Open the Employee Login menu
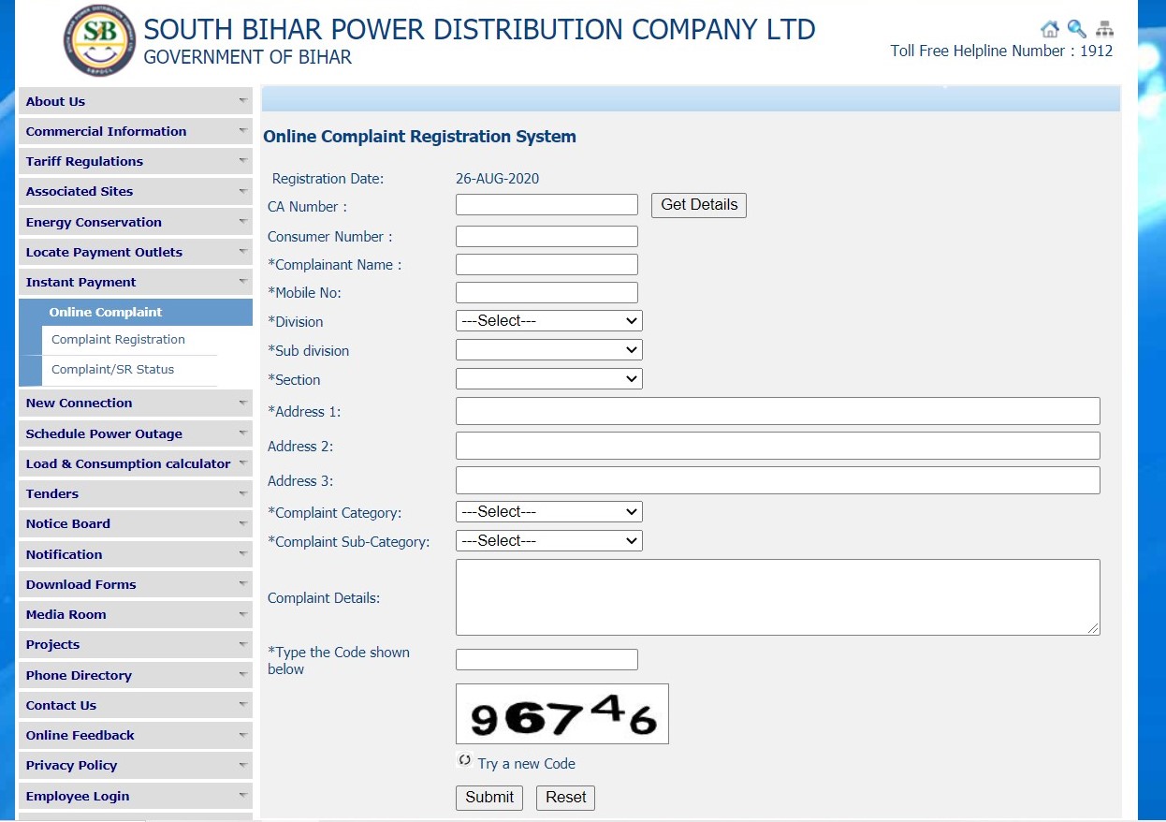The image size is (1166, 822). [x=136, y=796]
